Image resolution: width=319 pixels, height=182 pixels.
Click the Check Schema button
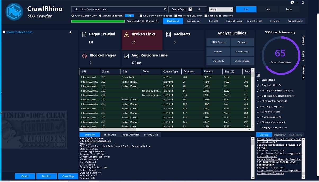coord(242,61)
